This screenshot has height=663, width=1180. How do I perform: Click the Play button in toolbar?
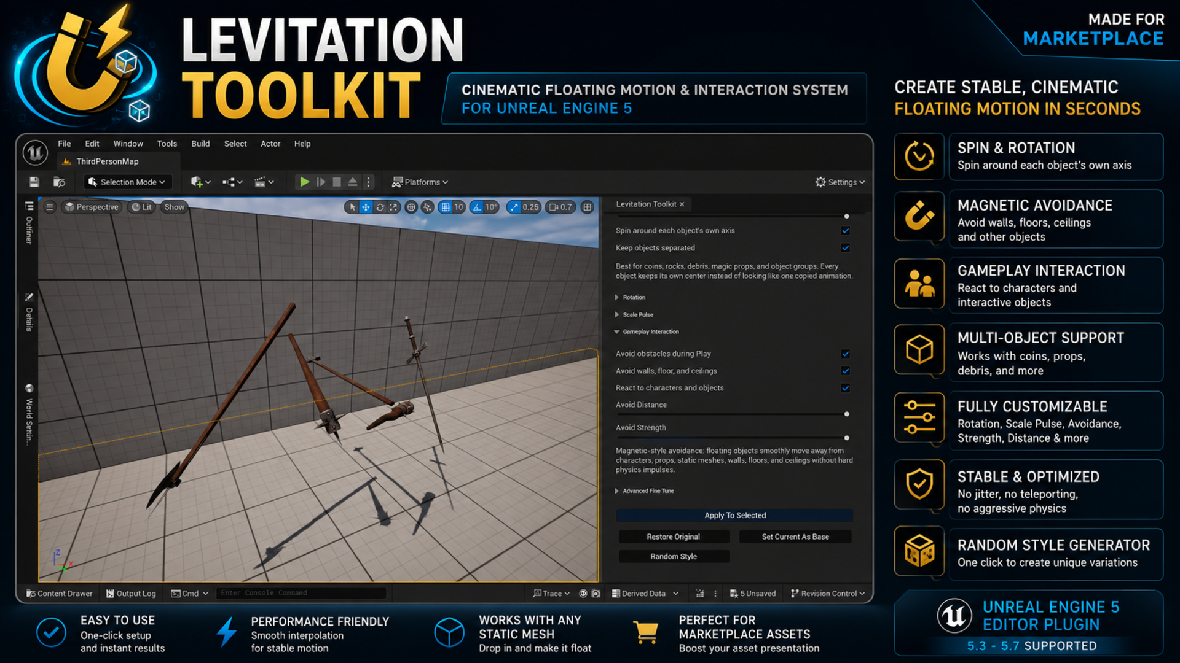tap(304, 182)
